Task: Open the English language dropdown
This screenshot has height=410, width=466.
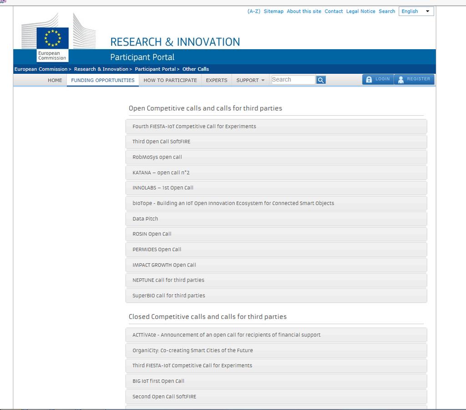Action: (416, 11)
